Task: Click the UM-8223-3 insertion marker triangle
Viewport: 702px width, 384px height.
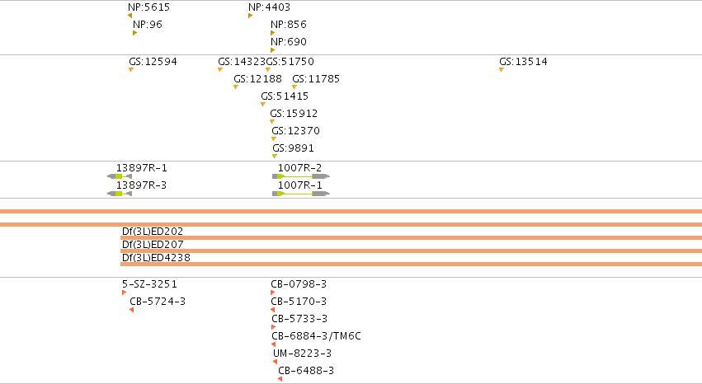Action: 276,362
